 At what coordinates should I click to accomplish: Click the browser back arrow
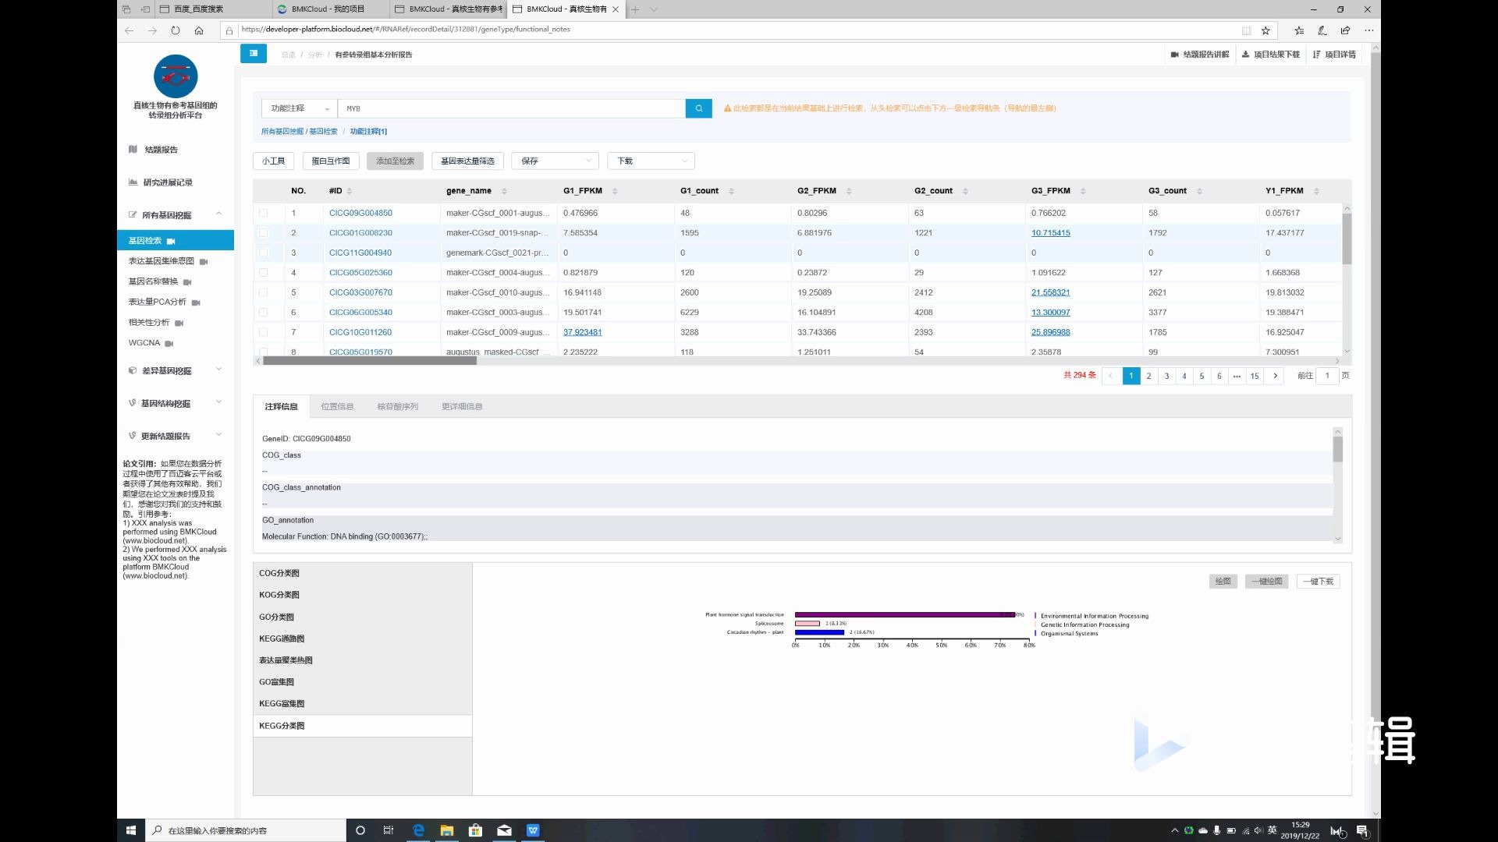click(130, 30)
